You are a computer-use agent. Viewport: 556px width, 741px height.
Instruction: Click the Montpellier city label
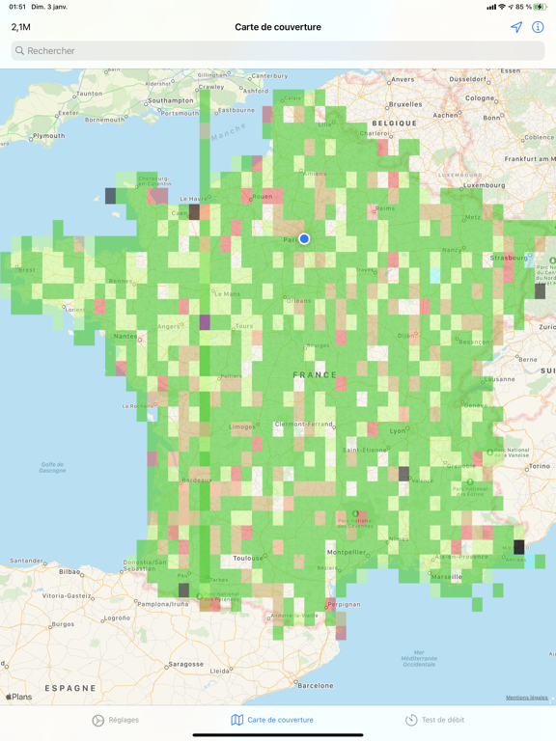[x=347, y=552]
